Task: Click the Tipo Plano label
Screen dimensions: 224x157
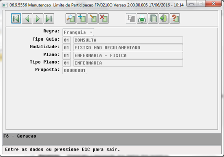Action: pos(45,62)
